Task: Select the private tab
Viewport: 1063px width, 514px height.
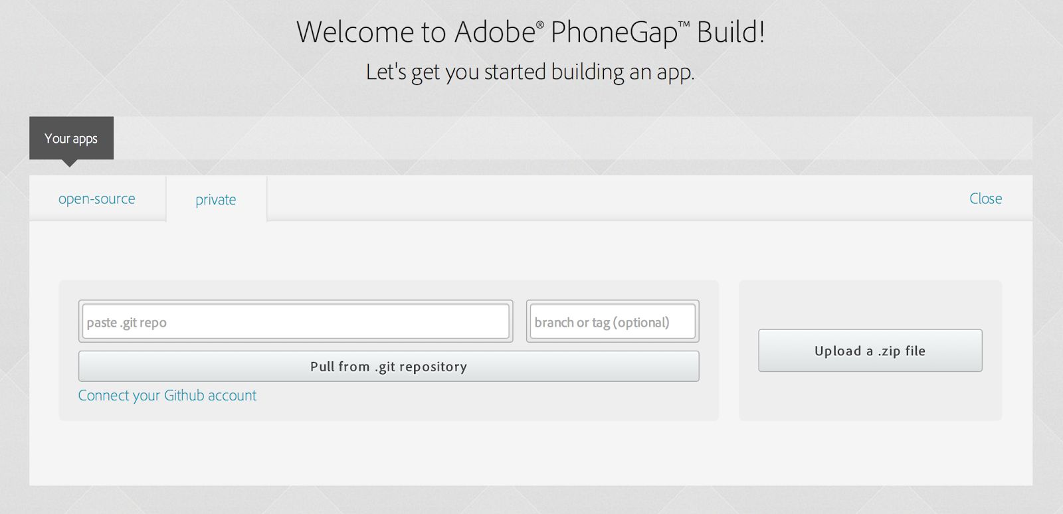Action: (x=216, y=199)
